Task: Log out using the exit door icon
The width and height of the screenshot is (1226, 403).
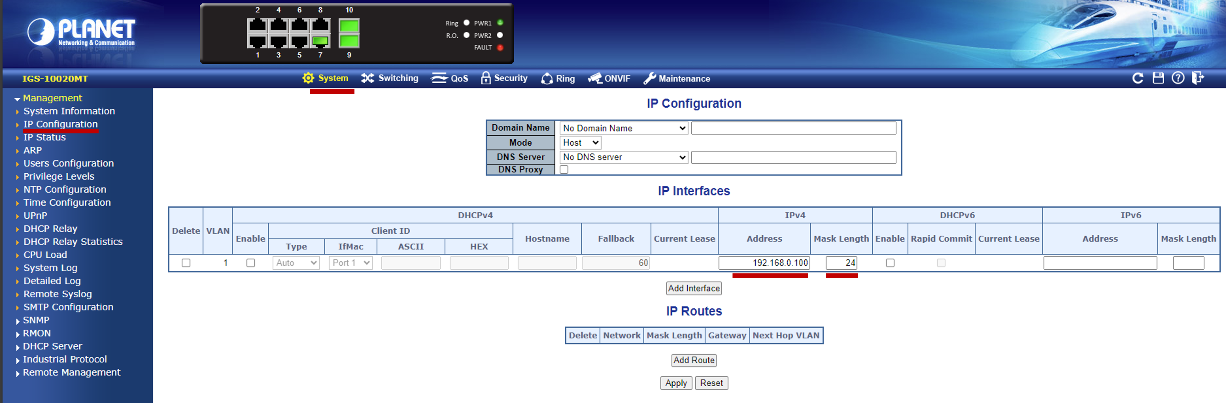Action: pyautogui.click(x=1198, y=78)
